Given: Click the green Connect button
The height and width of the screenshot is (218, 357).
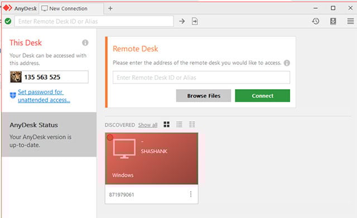Looking at the screenshot, I should (x=263, y=95).
